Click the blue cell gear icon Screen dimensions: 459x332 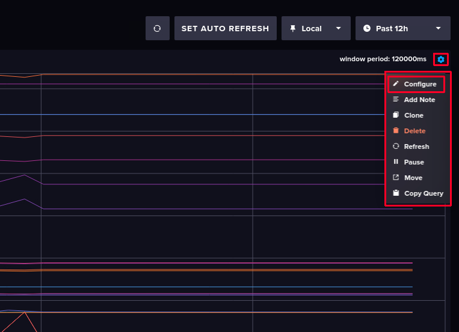(441, 59)
